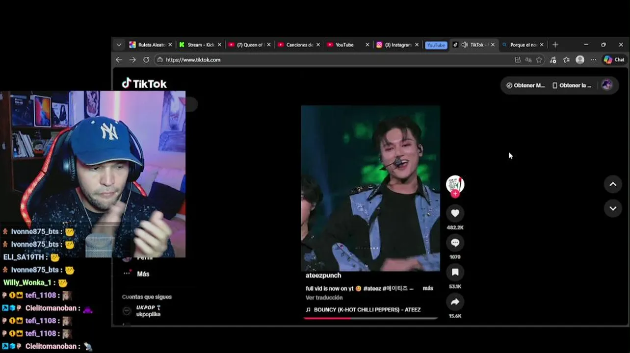Open a new tab with plus button
This screenshot has height=353, width=630.
[x=555, y=45]
